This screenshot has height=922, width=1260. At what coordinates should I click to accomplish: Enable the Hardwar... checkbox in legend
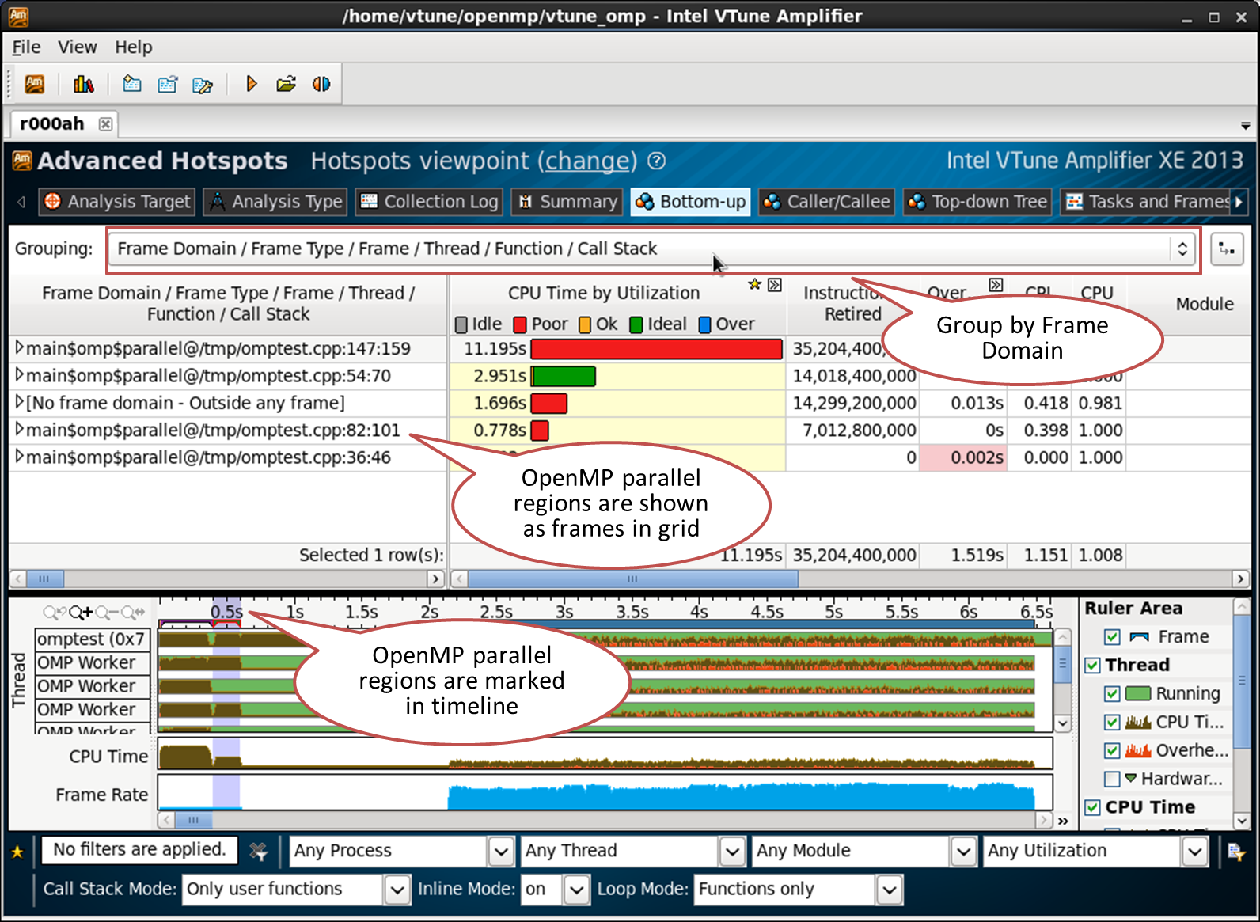(x=1113, y=780)
